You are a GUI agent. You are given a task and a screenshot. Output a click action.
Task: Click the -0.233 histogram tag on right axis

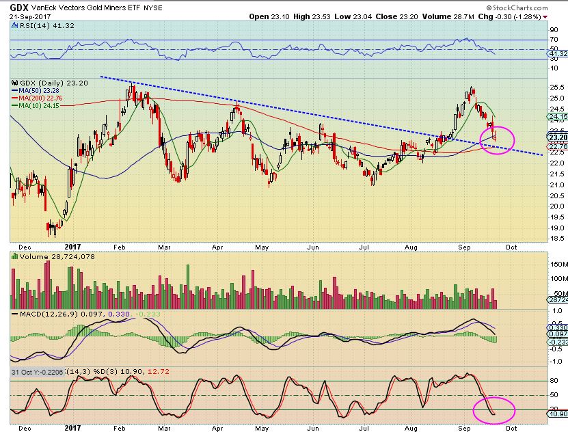tap(558, 342)
